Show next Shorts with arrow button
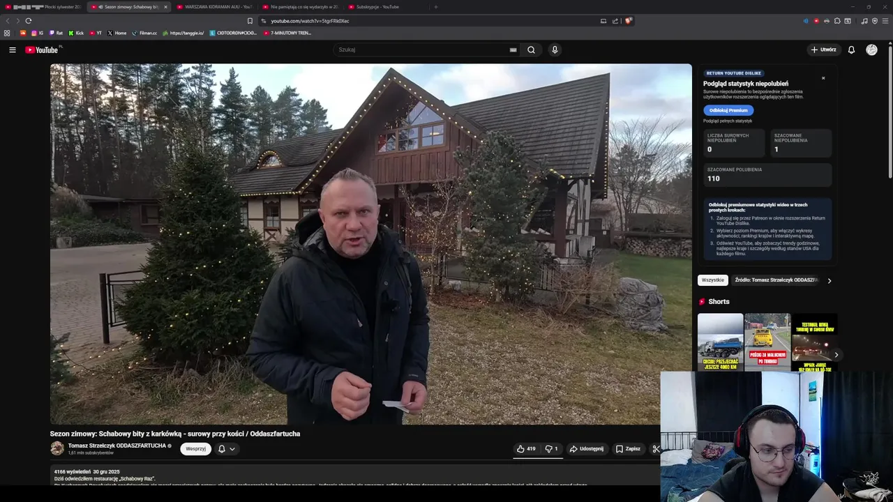 point(836,355)
